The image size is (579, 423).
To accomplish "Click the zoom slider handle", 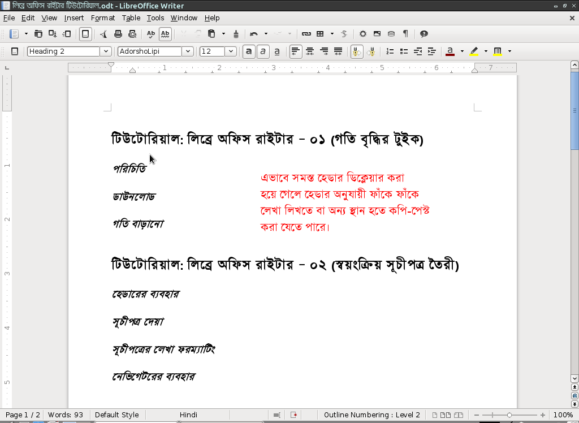I will 509,415.
